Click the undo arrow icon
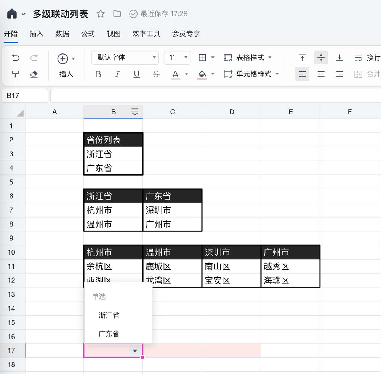381x374 pixels. pos(16,58)
